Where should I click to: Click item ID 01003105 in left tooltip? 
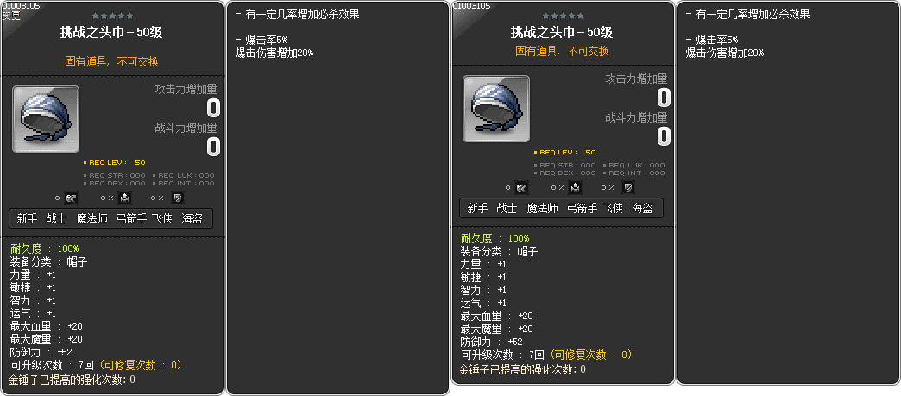[21, 6]
